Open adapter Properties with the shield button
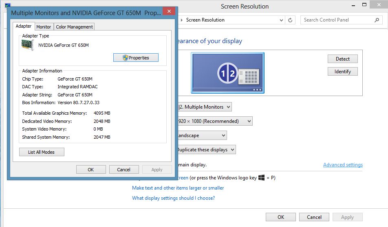The image size is (388, 227). (x=136, y=57)
